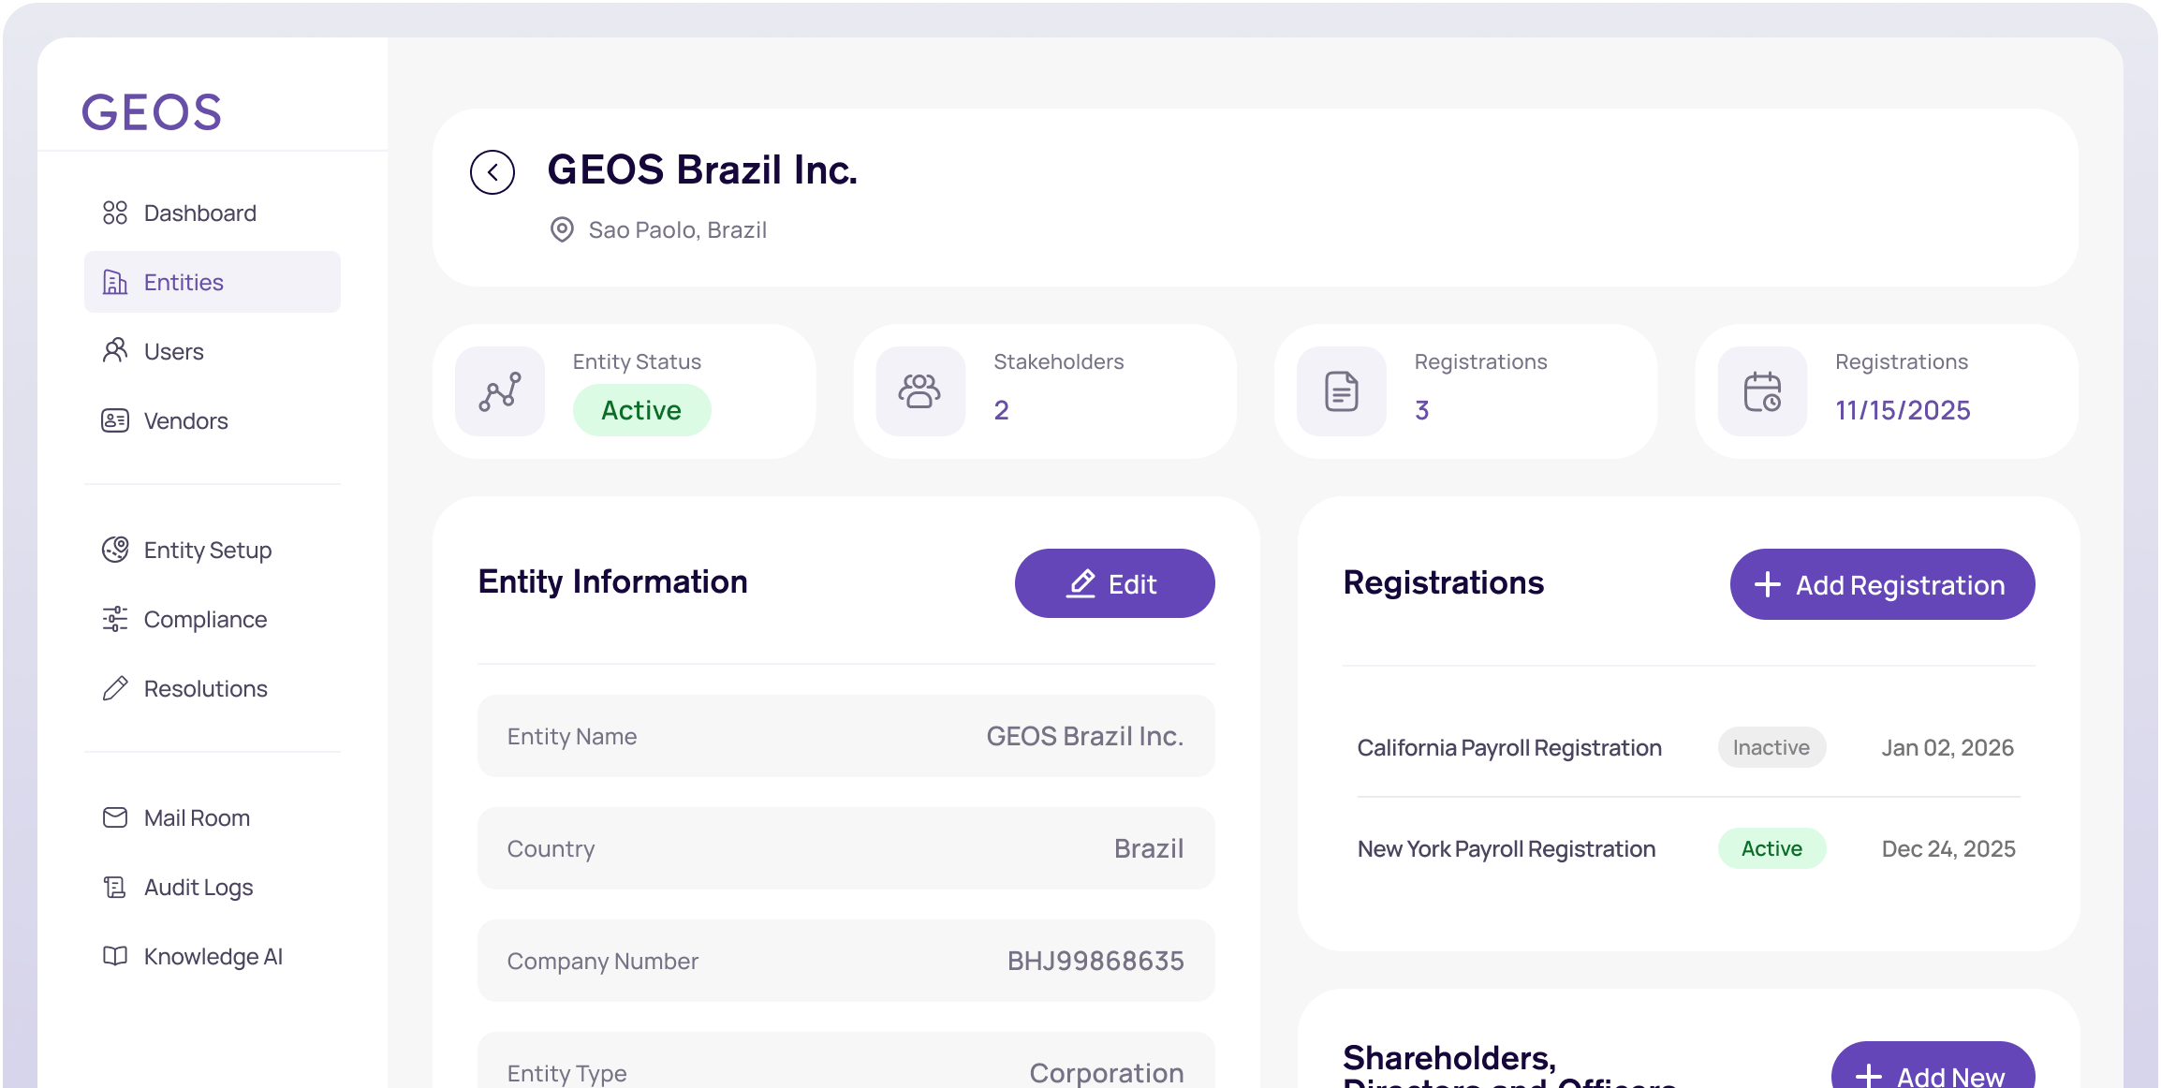Open Dashboard from the sidebar
The height and width of the screenshot is (1088, 2161).
(199, 213)
